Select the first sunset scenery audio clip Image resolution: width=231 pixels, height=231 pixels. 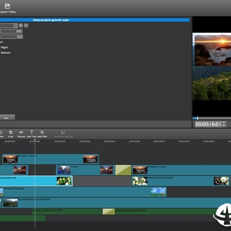click(67, 212)
